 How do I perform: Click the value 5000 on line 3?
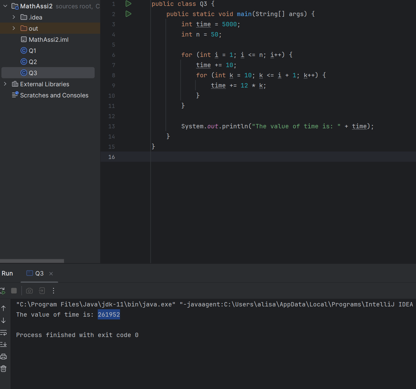tap(229, 24)
